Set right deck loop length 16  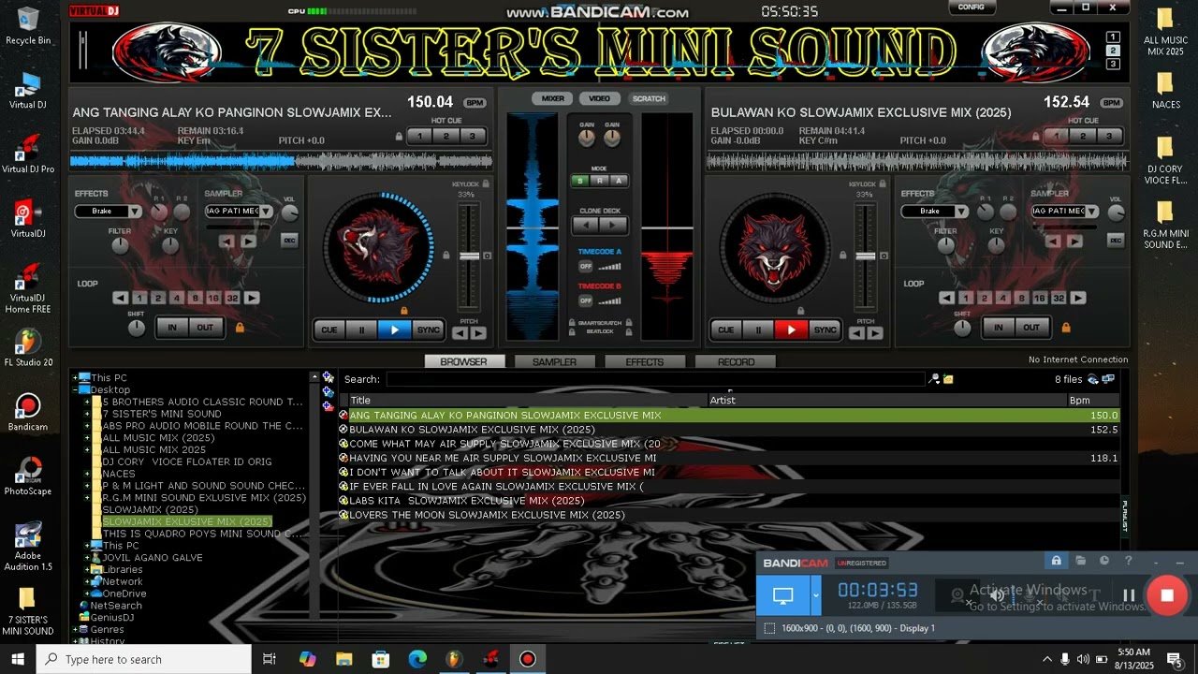point(1040,298)
